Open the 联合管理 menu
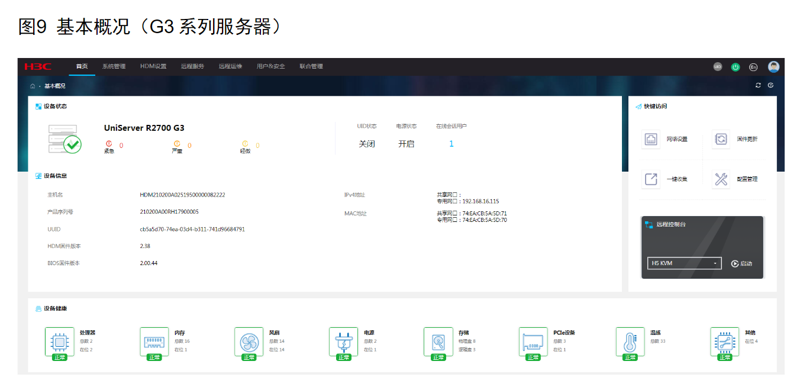The height and width of the screenshot is (390, 803). (x=311, y=66)
